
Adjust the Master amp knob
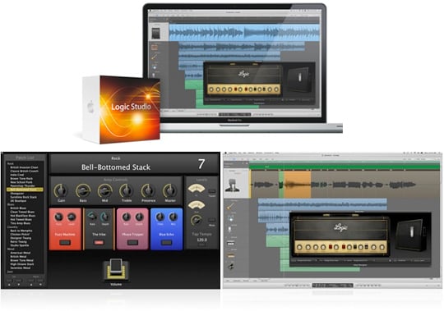click(x=170, y=191)
